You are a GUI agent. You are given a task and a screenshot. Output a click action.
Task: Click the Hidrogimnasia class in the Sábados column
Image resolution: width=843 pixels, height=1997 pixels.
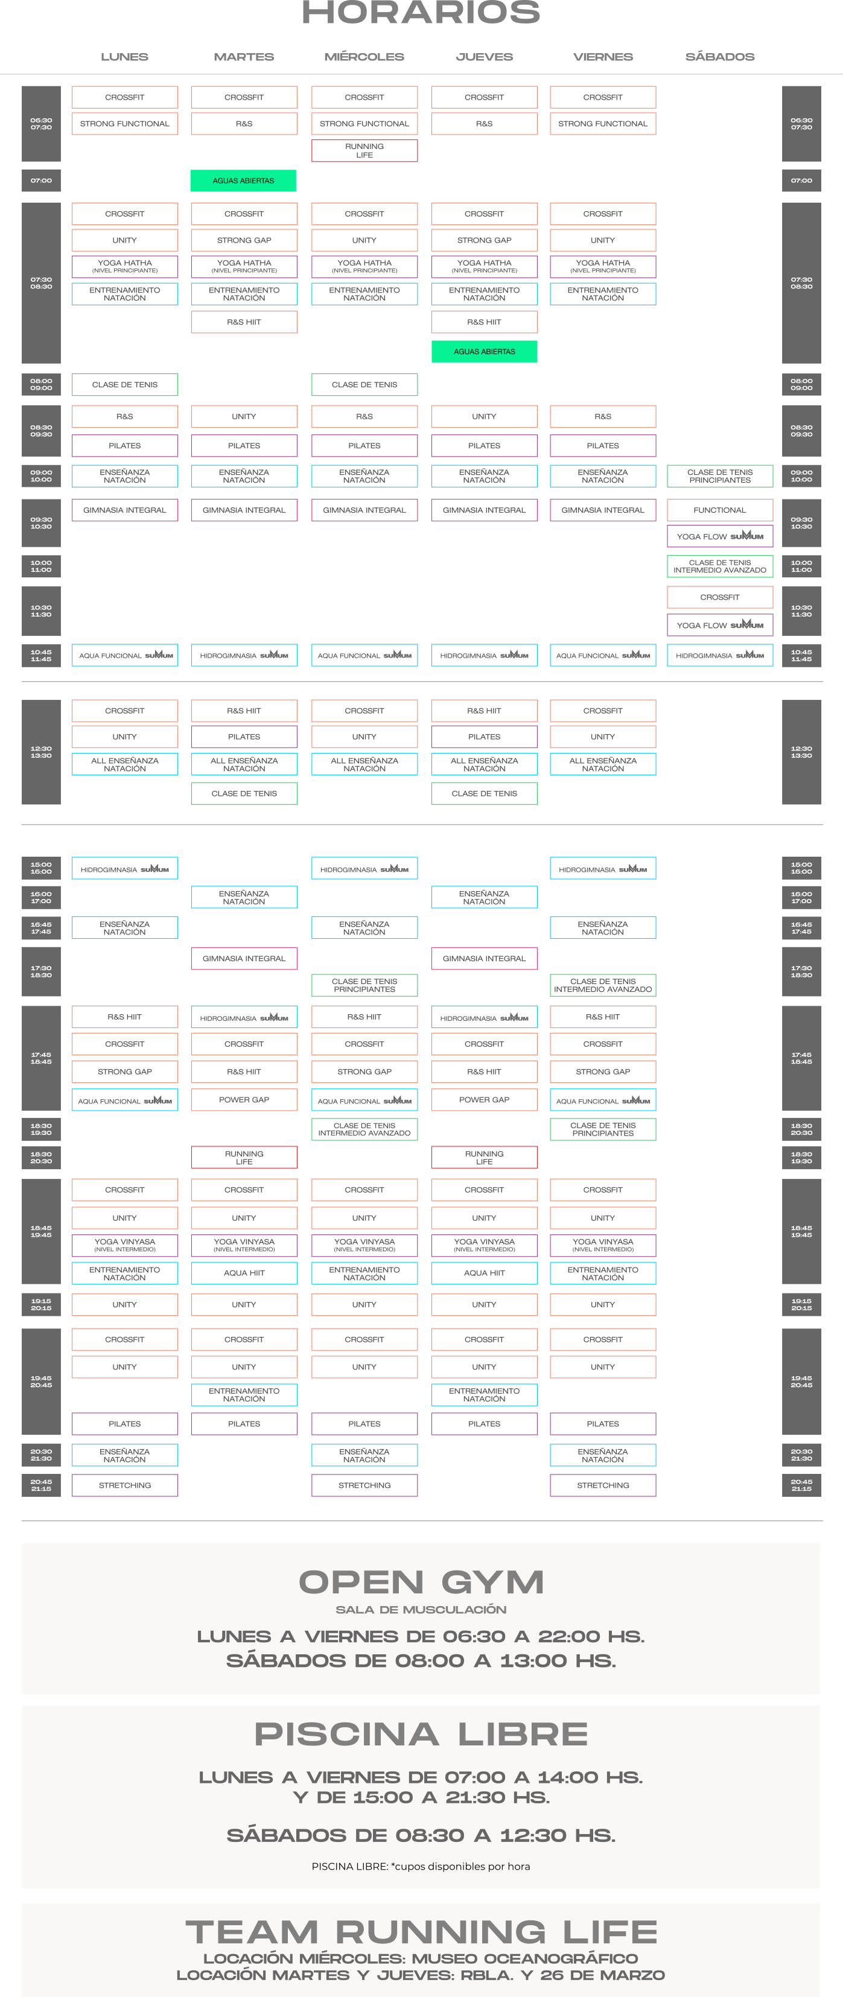tap(719, 655)
